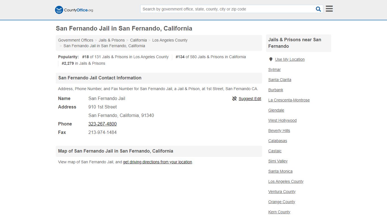Screen dimensions: 387x217
Task: Click San Fernando, California, 91340 text
Action: (x=121, y=115)
